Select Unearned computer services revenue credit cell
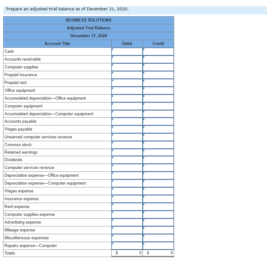Viewport: 267px width, 262px height. 159,137
